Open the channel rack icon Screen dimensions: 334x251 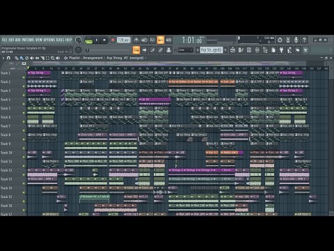pyautogui.click(x=249, y=50)
